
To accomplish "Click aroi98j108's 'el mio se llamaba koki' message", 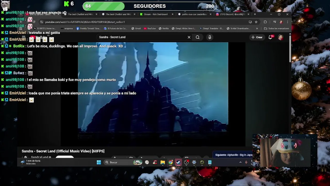I will [71, 80].
